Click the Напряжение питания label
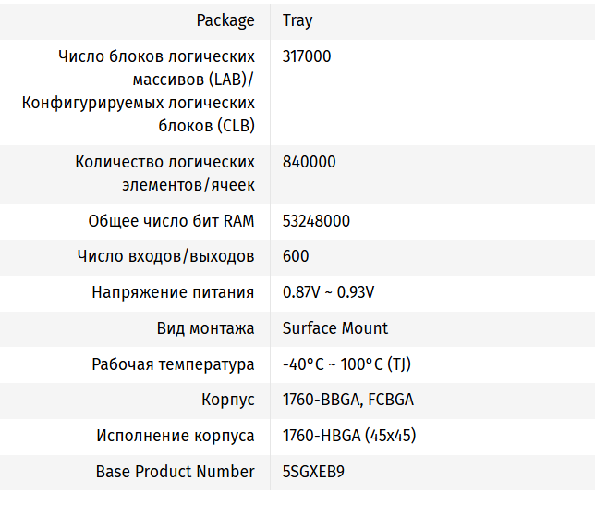The height and width of the screenshot is (506, 595). [x=173, y=292]
